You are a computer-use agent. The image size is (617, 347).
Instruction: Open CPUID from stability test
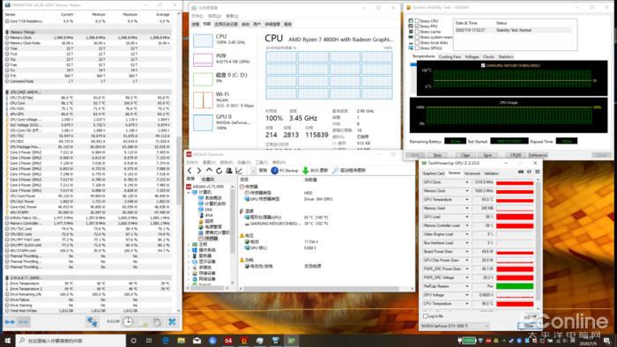pyautogui.click(x=516, y=155)
